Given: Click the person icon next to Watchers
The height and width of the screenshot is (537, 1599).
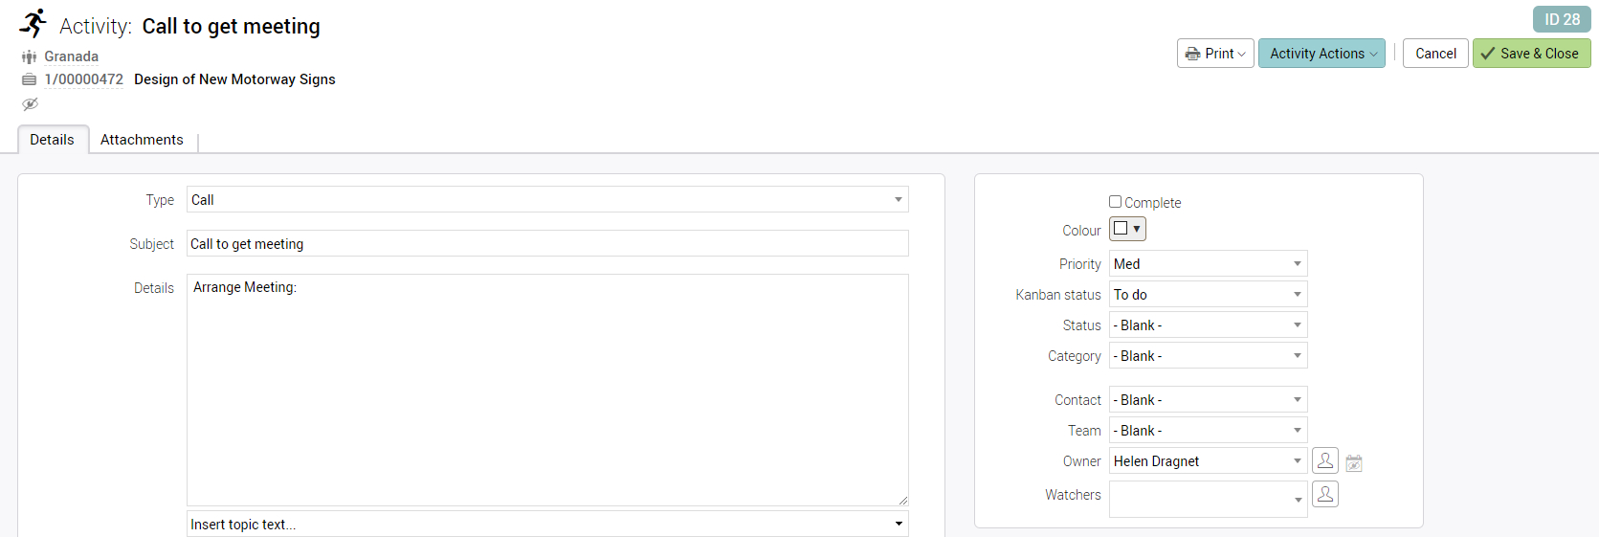Looking at the screenshot, I should click(1324, 495).
